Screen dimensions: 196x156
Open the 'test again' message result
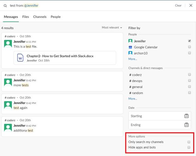pos(62,104)
